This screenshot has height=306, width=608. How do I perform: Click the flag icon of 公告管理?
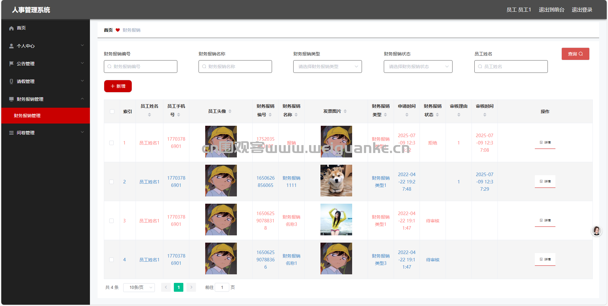click(x=11, y=64)
